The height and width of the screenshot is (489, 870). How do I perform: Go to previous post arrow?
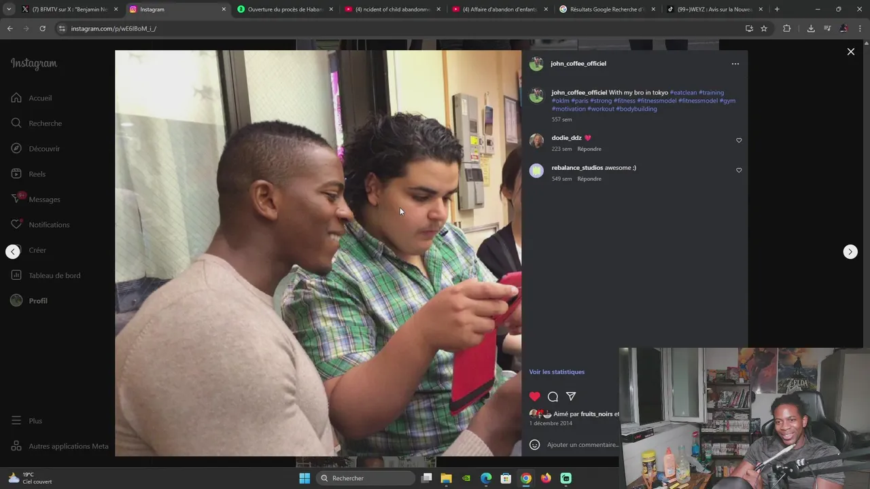[13, 251]
